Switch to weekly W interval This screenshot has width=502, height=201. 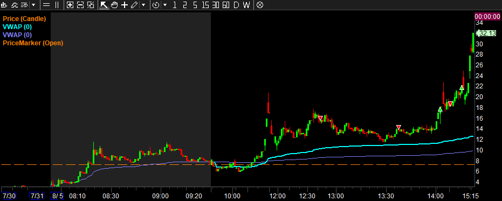pyautogui.click(x=246, y=5)
